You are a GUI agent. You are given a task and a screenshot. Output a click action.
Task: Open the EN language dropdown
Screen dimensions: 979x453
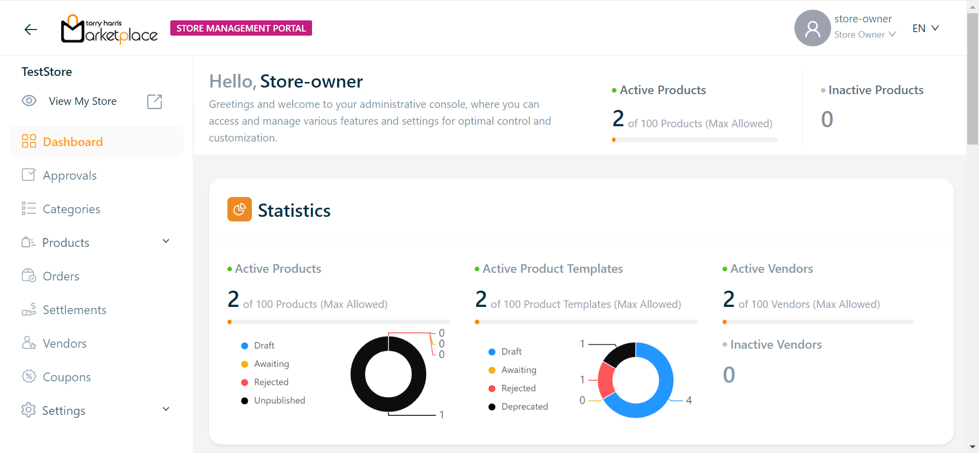pyautogui.click(x=925, y=29)
